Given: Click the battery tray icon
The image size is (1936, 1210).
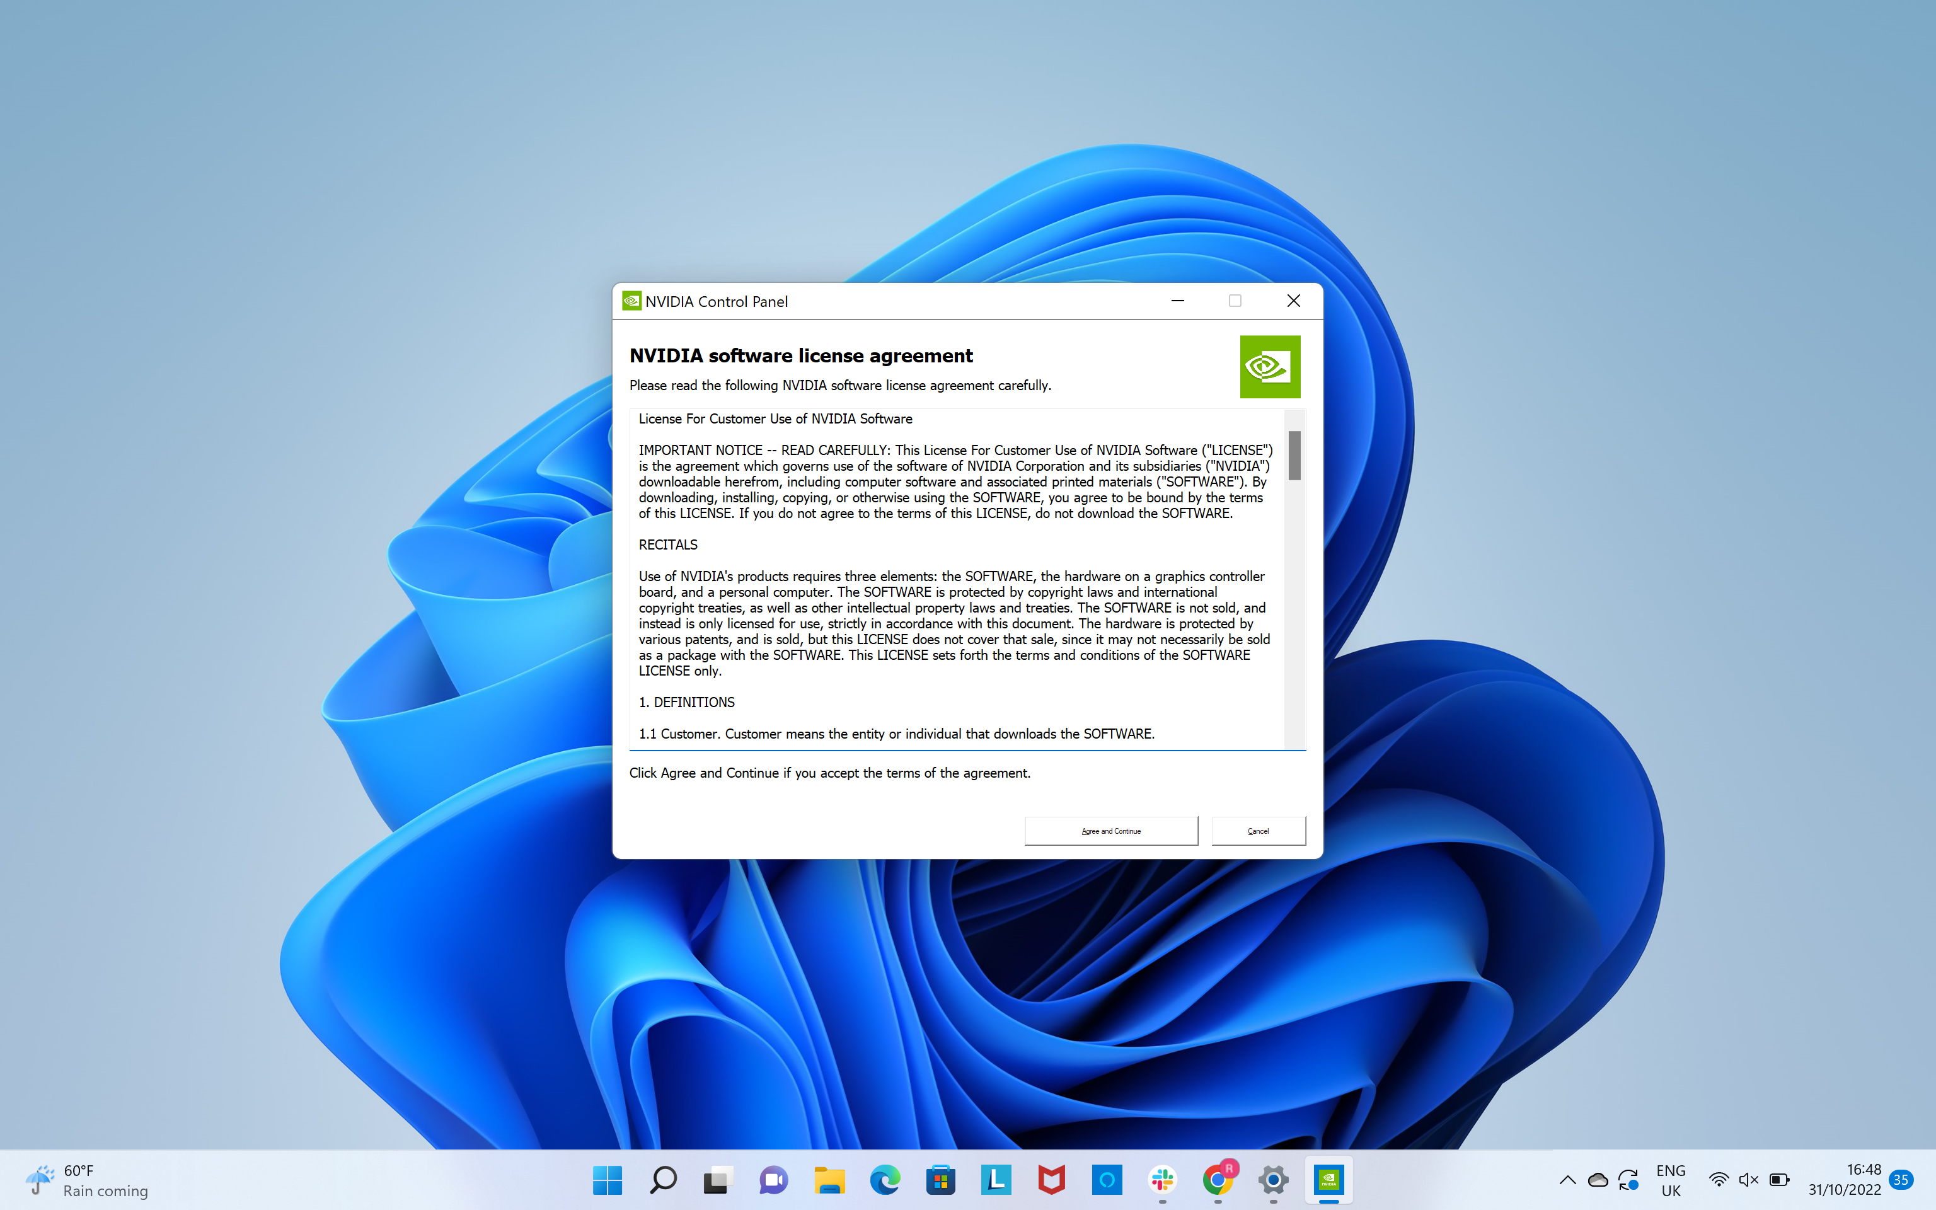Looking at the screenshot, I should (x=1779, y=1180).
